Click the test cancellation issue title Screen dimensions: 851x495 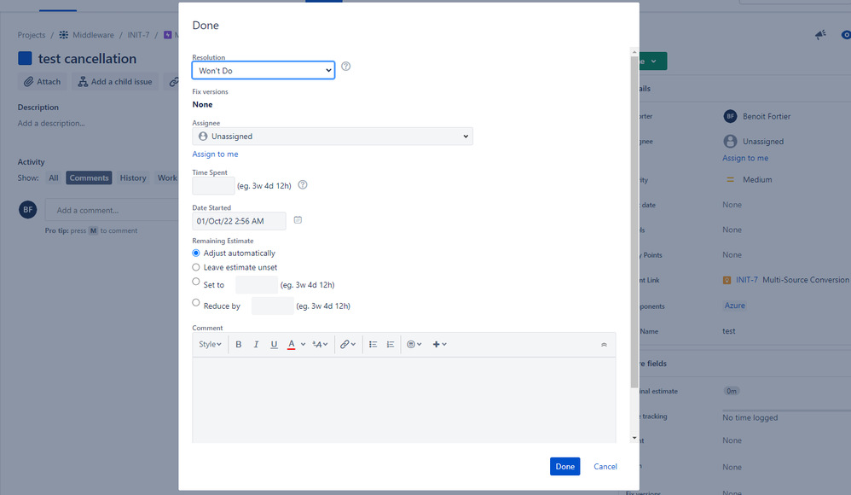pos(87,59)
